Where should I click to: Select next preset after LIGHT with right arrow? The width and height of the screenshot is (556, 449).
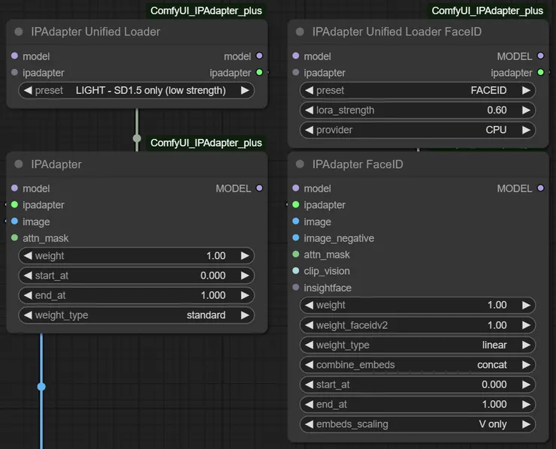(245, 90)
